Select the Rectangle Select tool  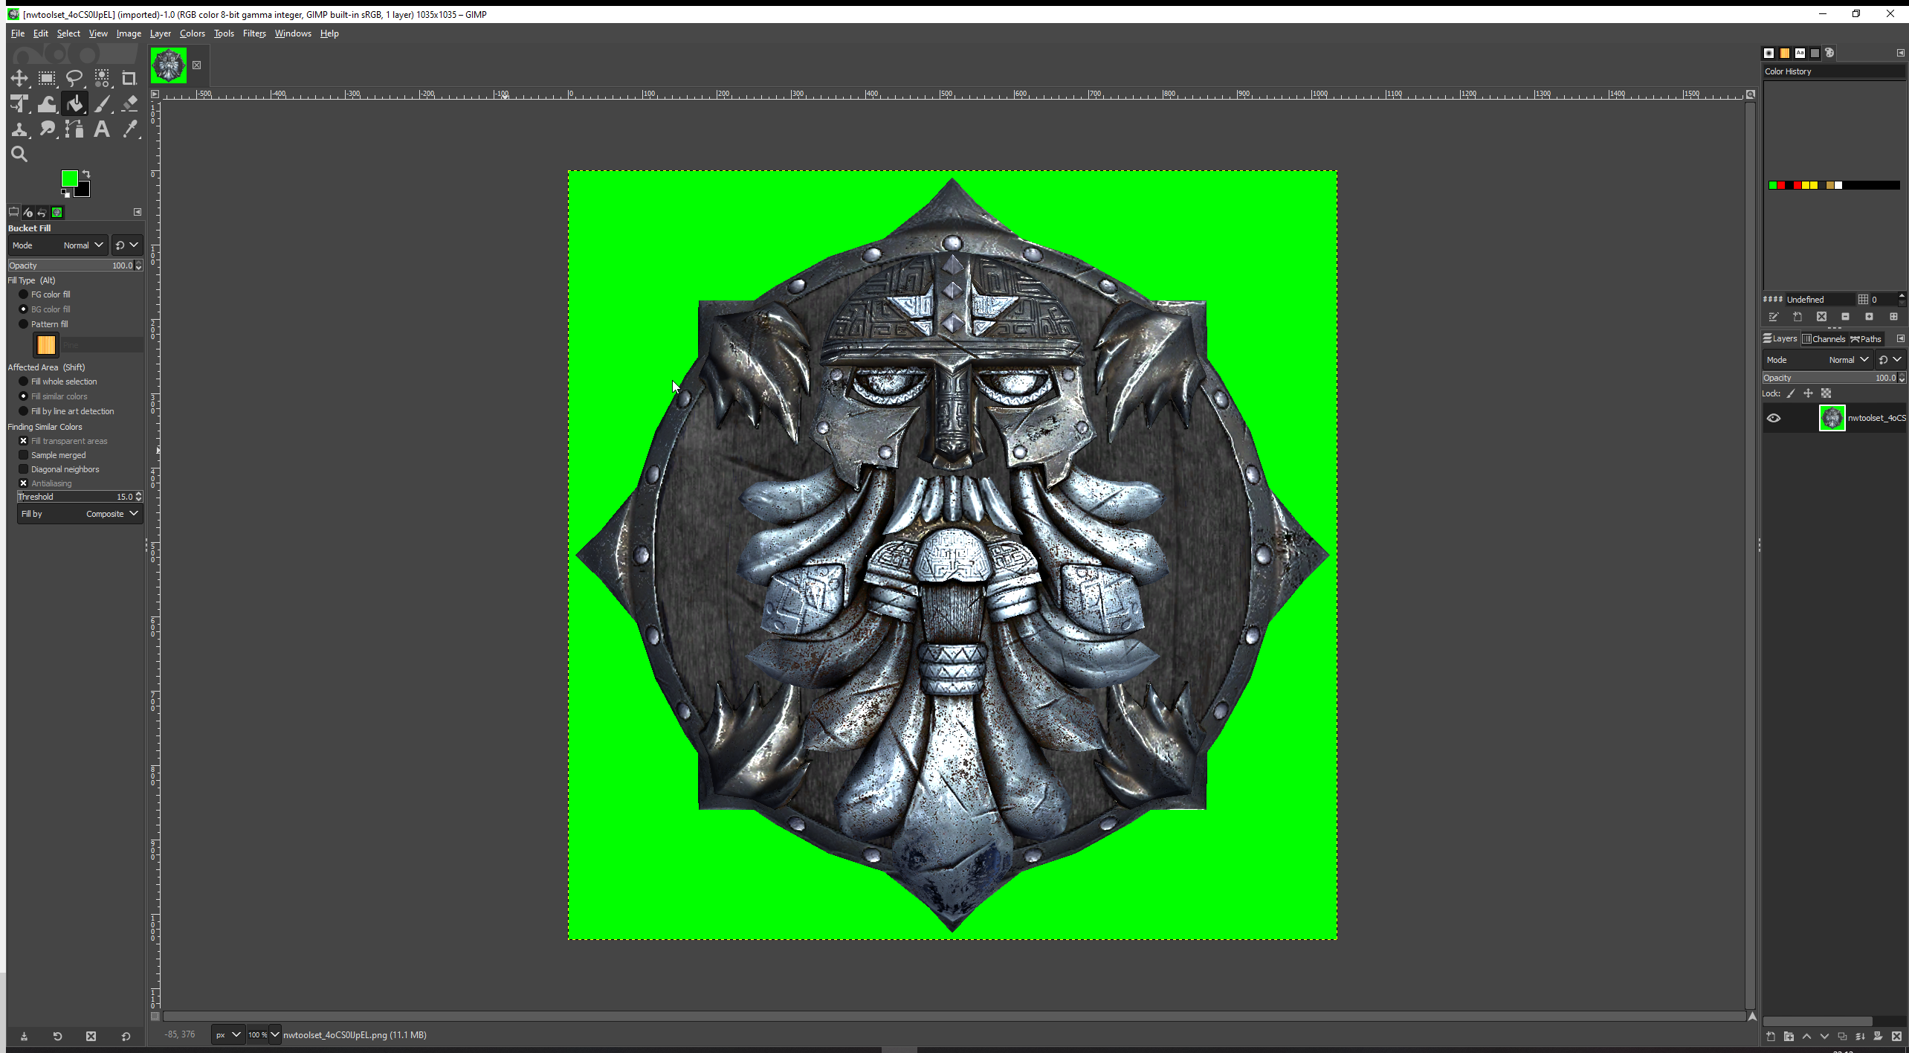point(47,78)
